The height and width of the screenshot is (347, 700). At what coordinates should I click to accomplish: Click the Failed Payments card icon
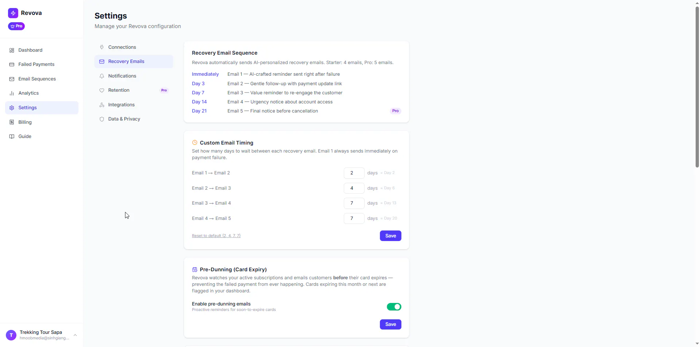point(12,64)
